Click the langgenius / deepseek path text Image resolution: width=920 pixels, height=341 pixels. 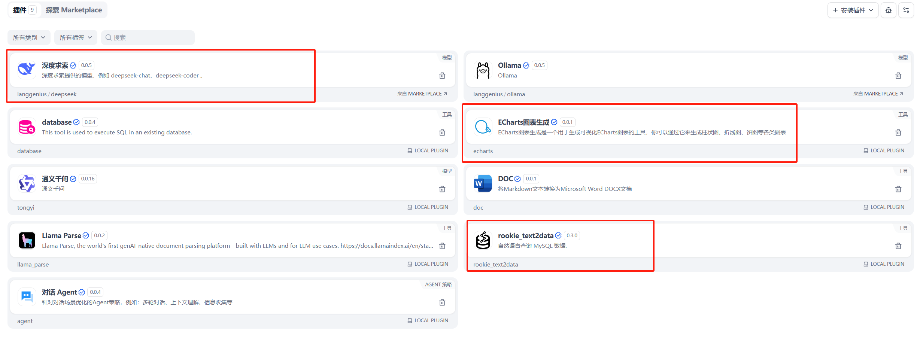point(47,94)
